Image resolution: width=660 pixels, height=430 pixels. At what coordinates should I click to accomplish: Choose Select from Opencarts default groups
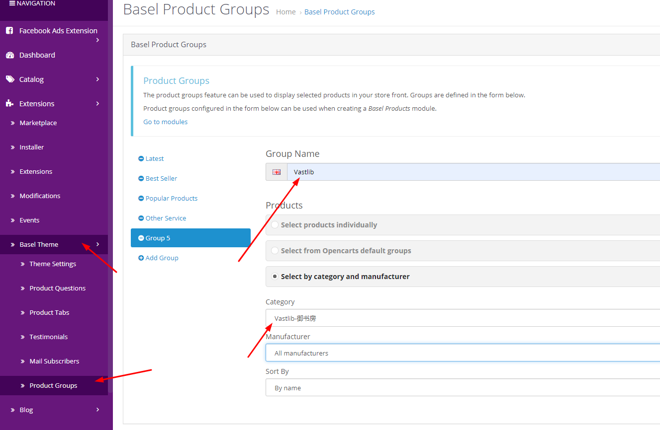point(275,251)
